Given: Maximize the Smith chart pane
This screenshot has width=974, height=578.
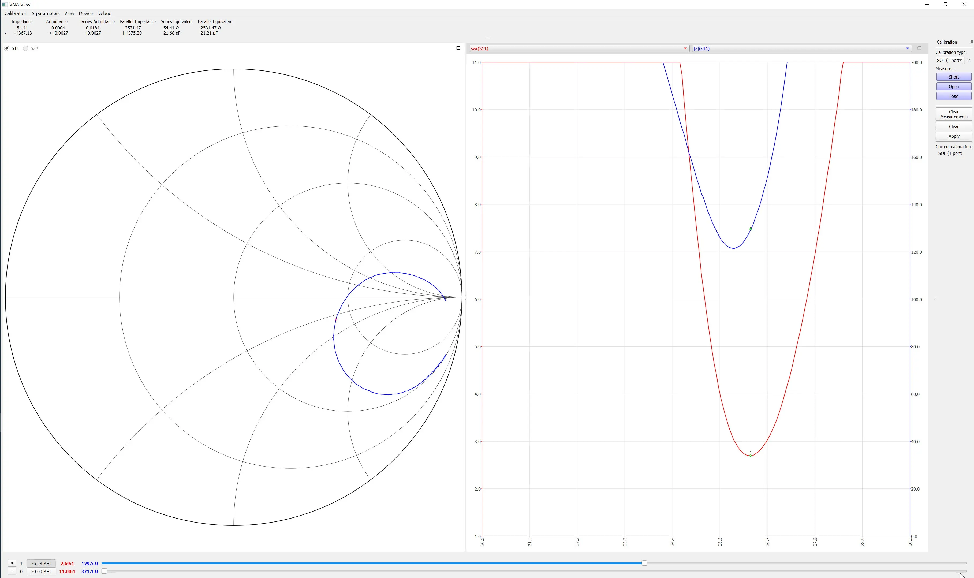Looking at the screenshot, I should point(458,48).
